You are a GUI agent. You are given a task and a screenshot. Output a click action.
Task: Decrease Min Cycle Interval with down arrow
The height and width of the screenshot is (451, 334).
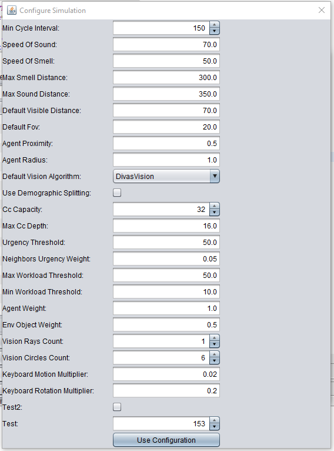point(215,31)
